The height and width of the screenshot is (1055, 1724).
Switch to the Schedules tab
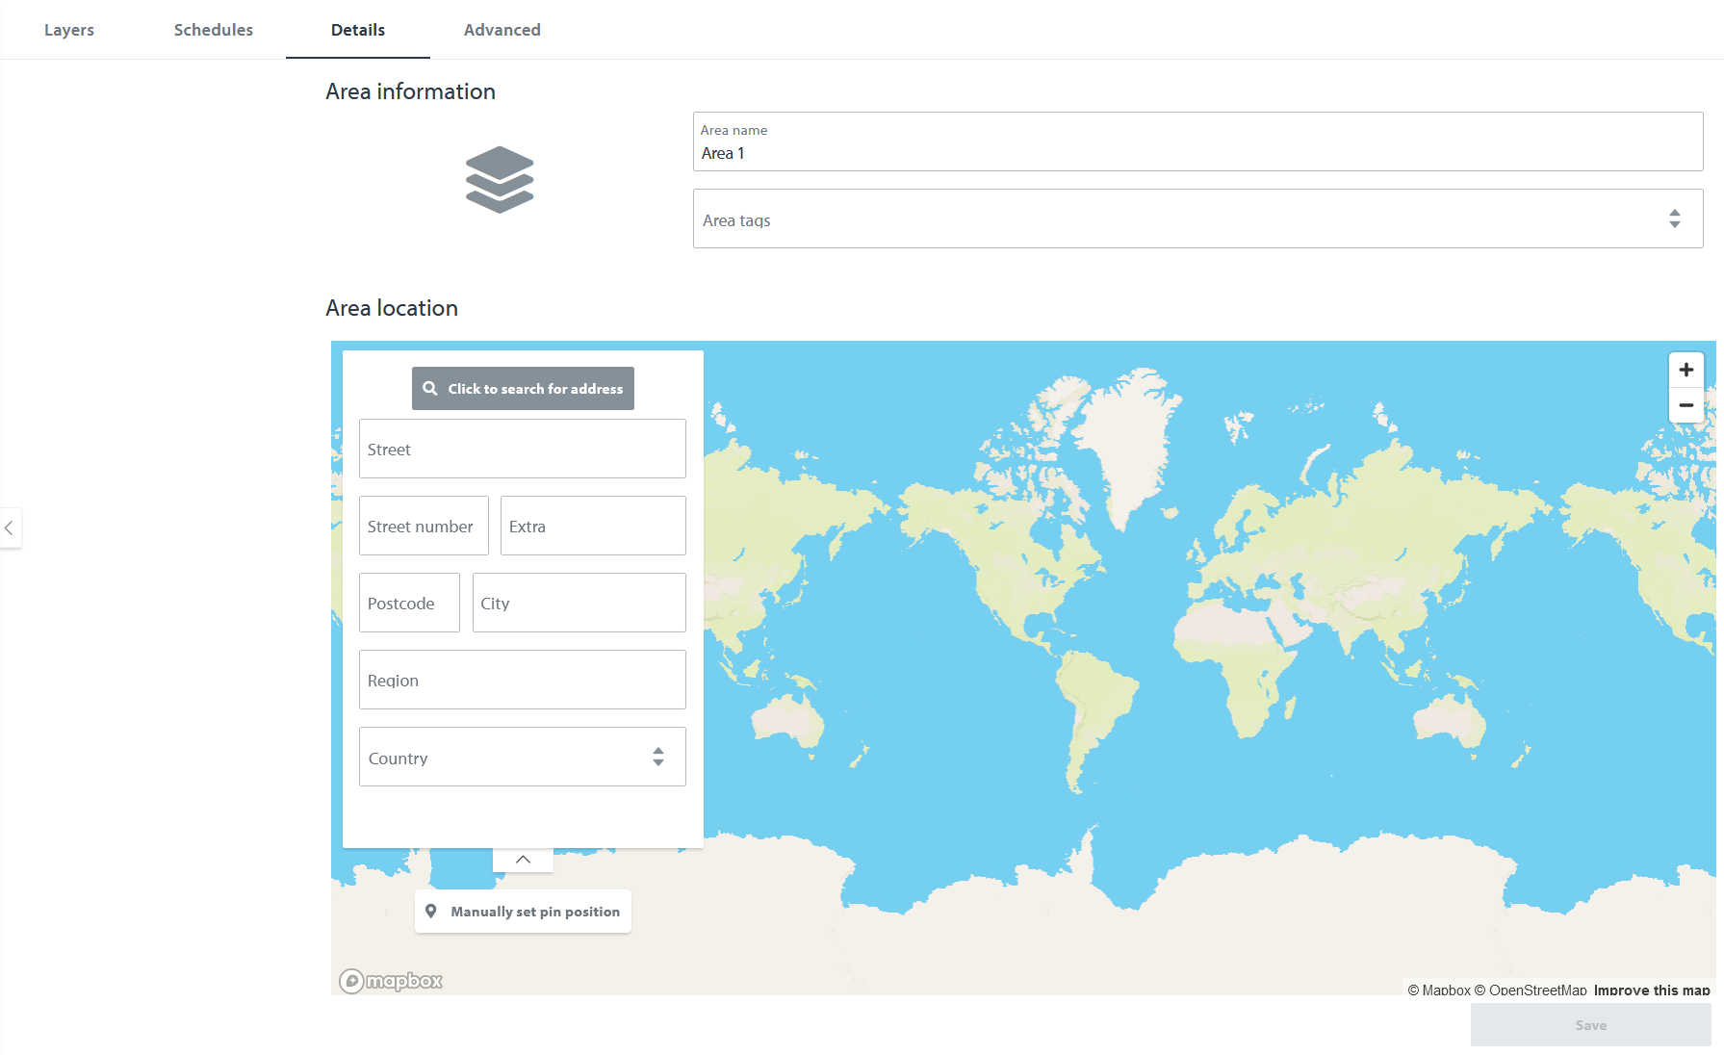tap(214, 30)
